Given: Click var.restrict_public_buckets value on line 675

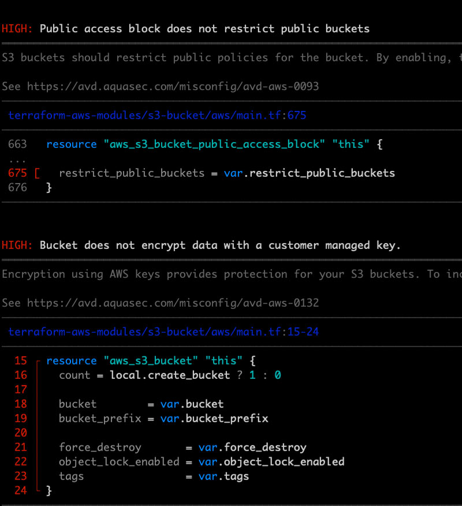Looking at the screenshot, I should tap(310, 173).
